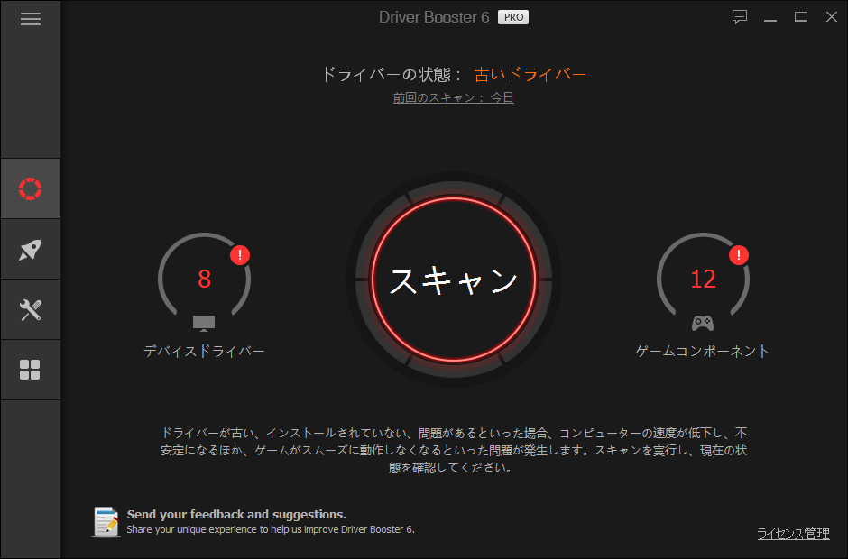Image resolution: width=848 pixels, height=559 pixels.
Task: Click the monitor icon under device drivers gauge
Action: coord(204,324)
